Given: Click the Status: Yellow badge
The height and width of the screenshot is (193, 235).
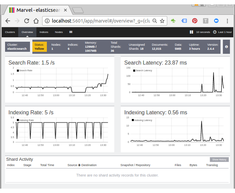Looking at the screenshot, I should (39, 47).
